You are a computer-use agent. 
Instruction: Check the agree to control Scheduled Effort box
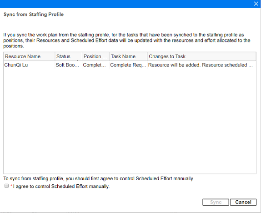(6, 186)
